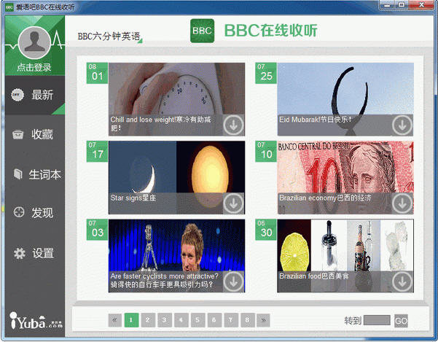This screenshot has width=438, height=342.
Task: Click the 07 03 date badge
Action: [x=97, y=230]
